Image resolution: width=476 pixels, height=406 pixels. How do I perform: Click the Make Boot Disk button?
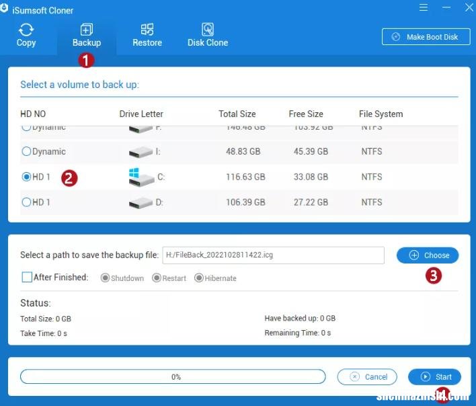click(x=426, y=37)
